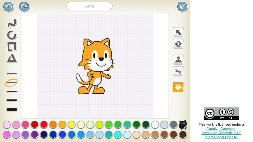The width and height of the screenshot is (253, 142).
Task: Select the stamp duplicate tool
Action: click(178, 60)
